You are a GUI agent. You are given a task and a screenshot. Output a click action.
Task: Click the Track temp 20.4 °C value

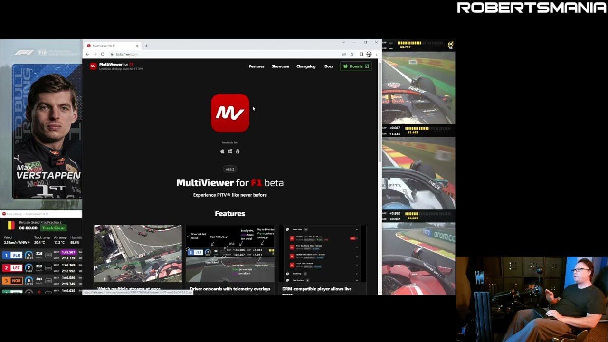tap(40, 243)
